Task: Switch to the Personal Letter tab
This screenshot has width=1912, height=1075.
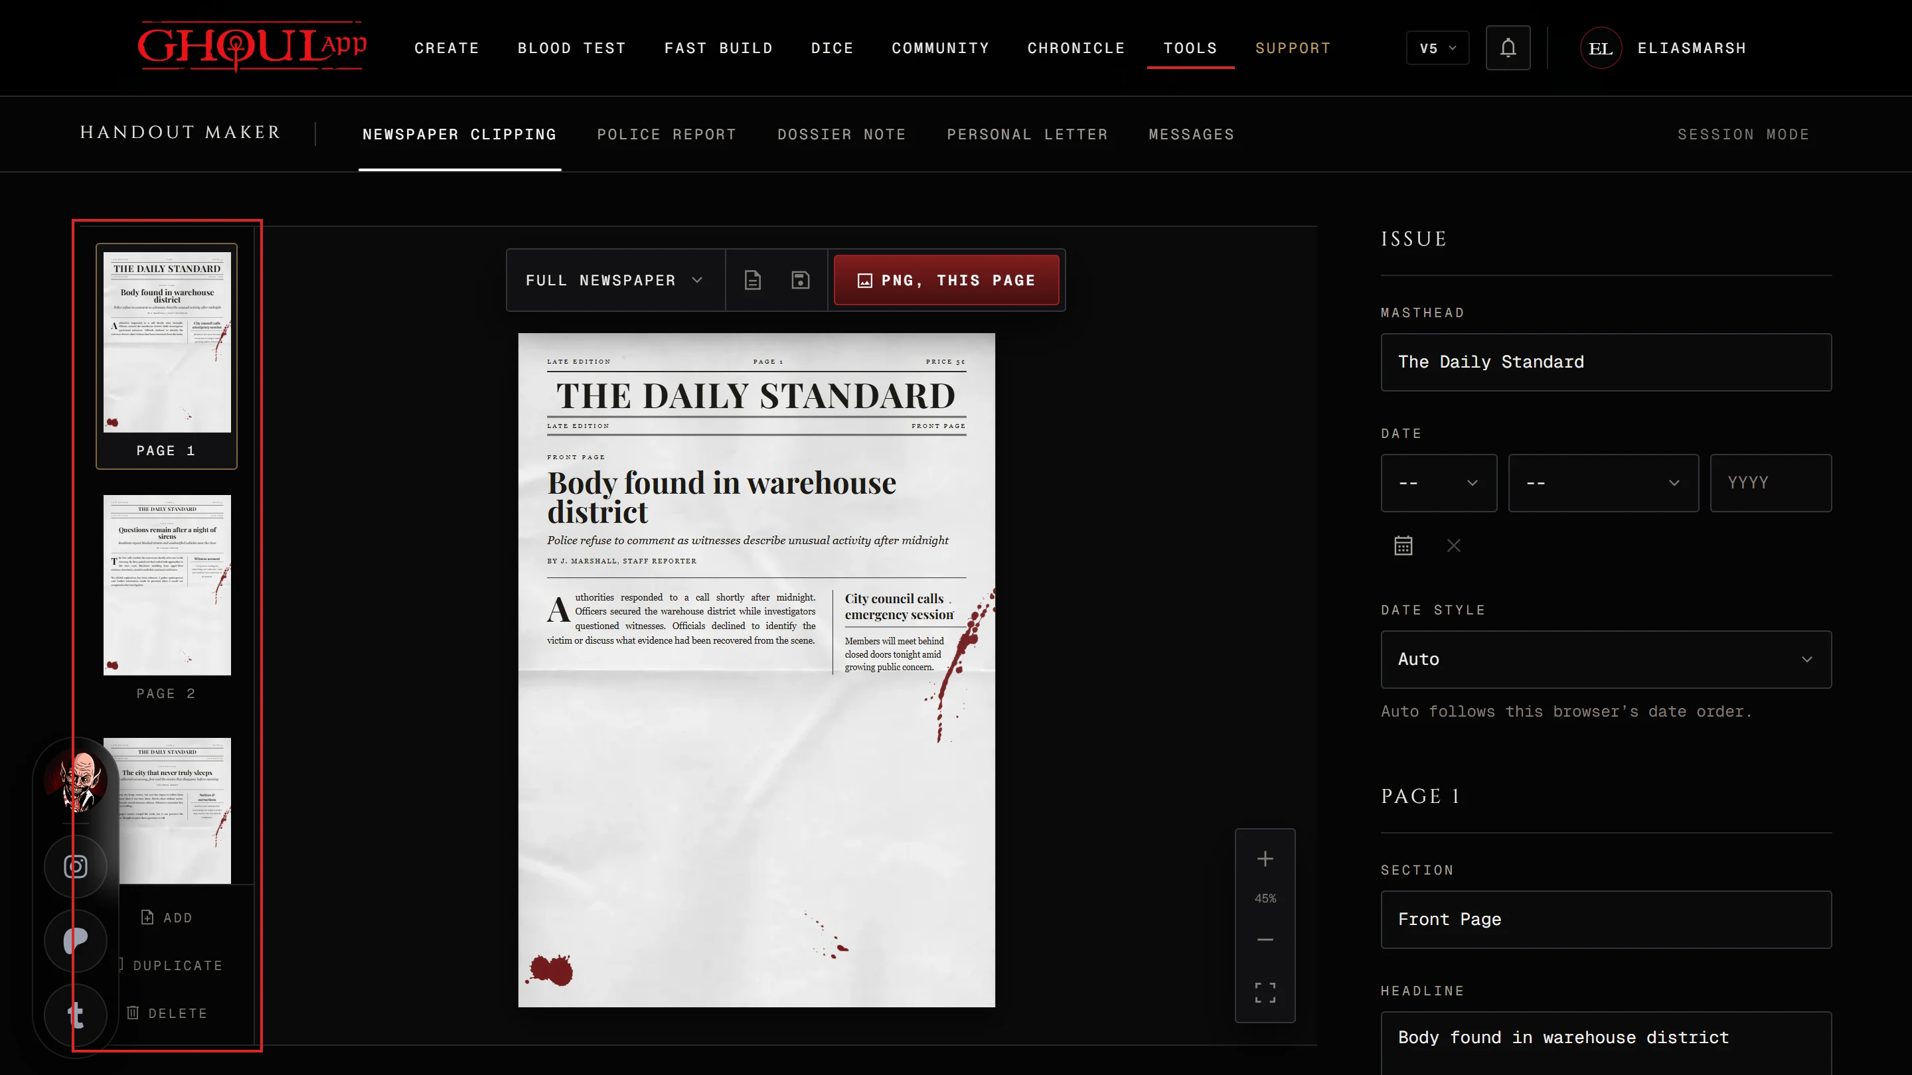Action: (1026, 134)
